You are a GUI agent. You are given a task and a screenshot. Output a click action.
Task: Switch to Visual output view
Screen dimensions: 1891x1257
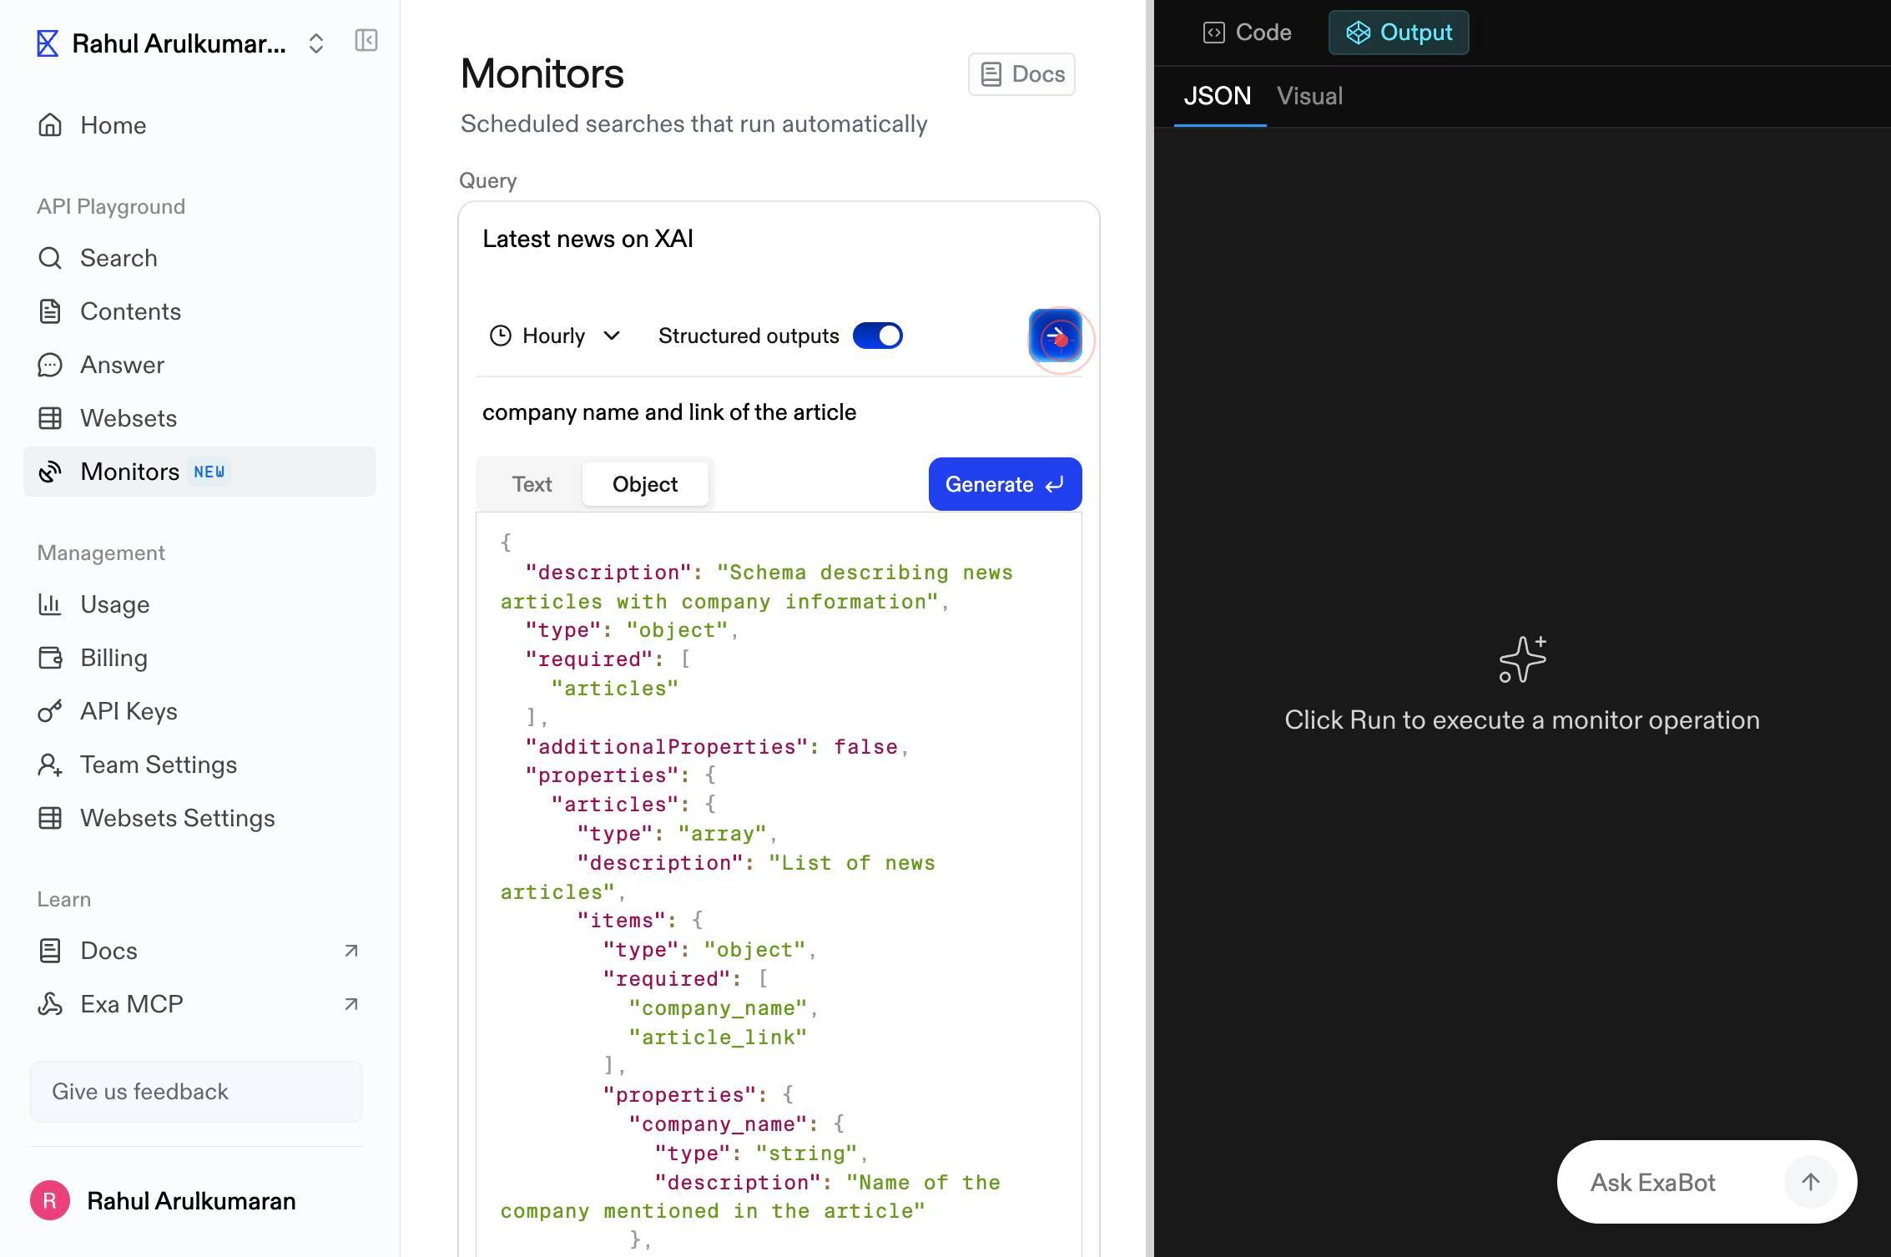coord(1309,96)
